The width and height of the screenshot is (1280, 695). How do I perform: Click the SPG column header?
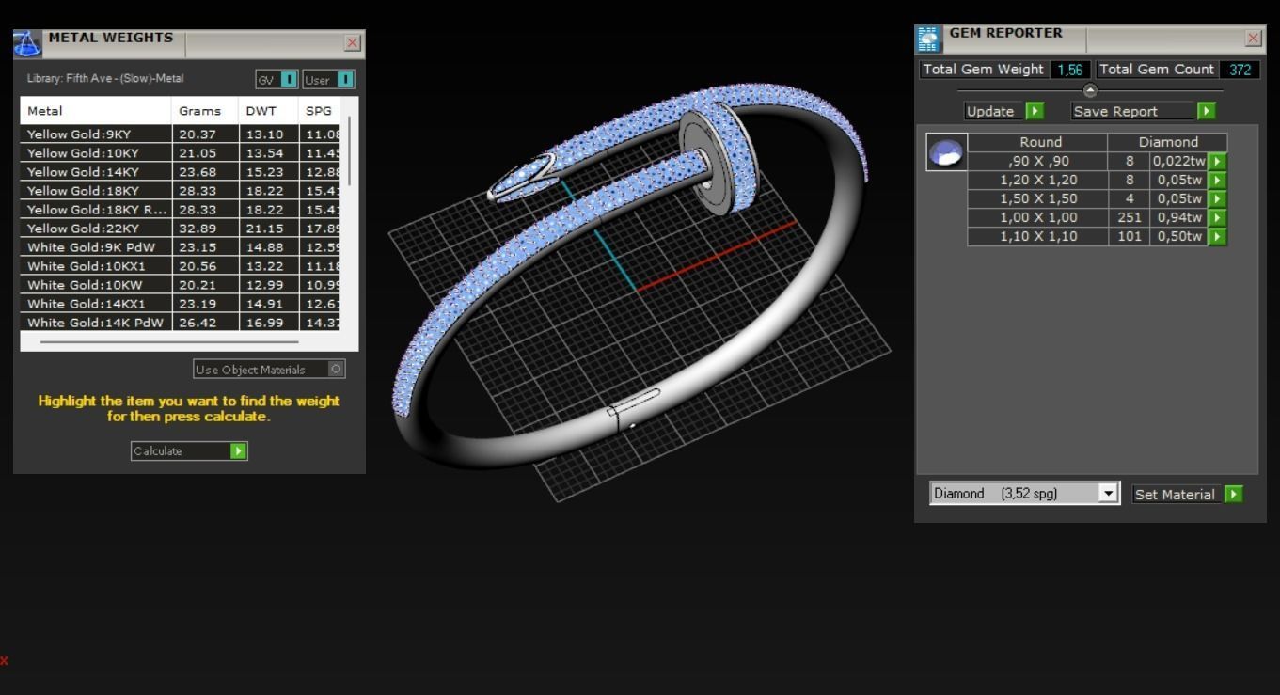click(319, 111)
